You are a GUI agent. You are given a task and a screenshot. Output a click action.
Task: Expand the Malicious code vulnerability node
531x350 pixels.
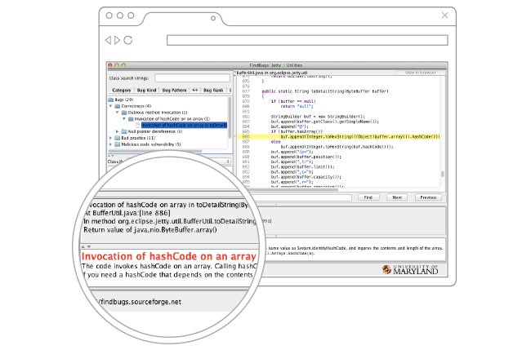[111, 144]
